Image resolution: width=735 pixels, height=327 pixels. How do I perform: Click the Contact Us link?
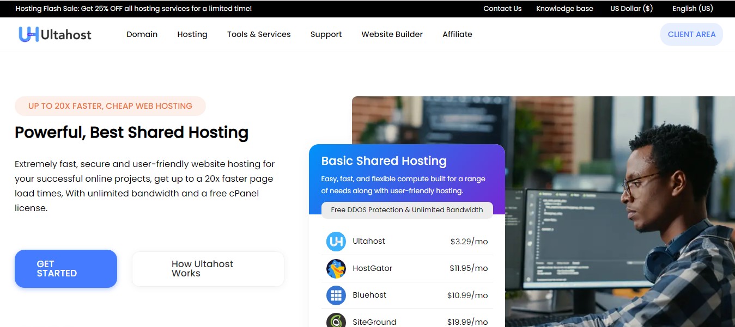tap(502, 8)
